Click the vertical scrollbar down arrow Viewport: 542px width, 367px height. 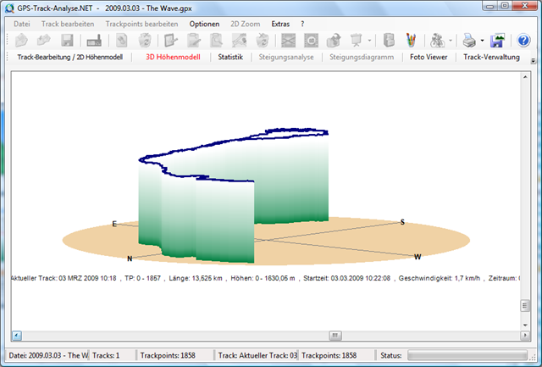coord(527,323)
